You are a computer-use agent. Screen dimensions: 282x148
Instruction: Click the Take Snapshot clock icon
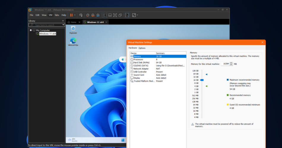tap(88, 15)
